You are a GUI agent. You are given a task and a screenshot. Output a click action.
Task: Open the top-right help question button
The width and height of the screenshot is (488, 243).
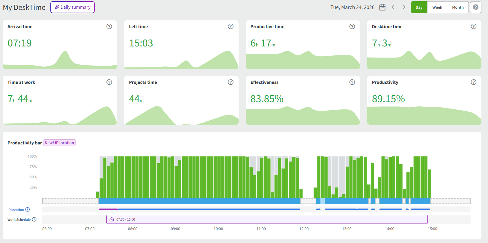point(475,7)
